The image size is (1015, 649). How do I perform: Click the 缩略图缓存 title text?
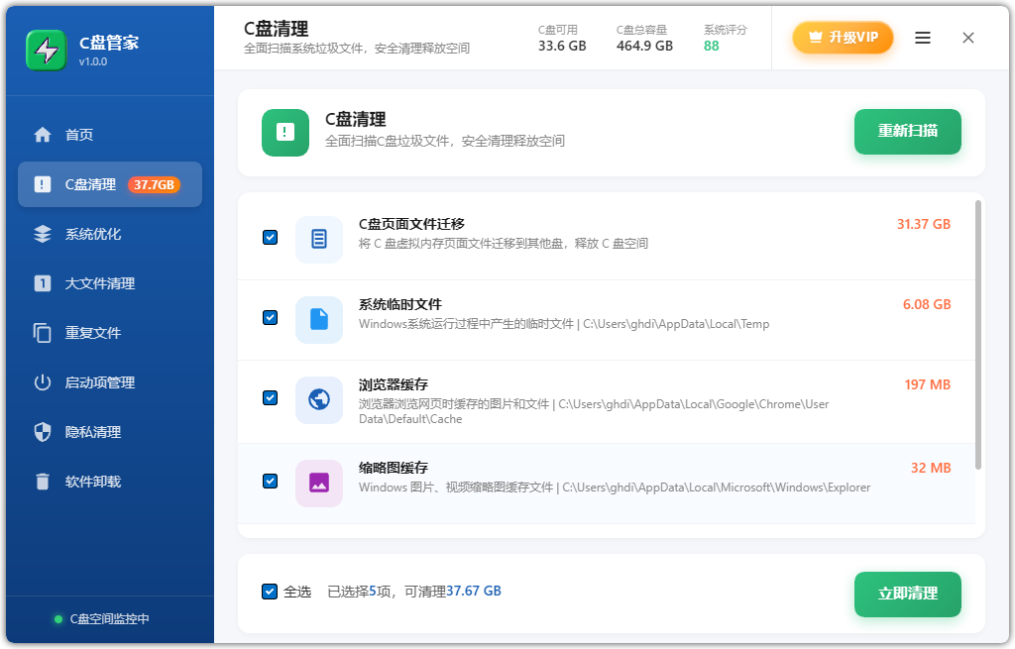click(394, 468)
